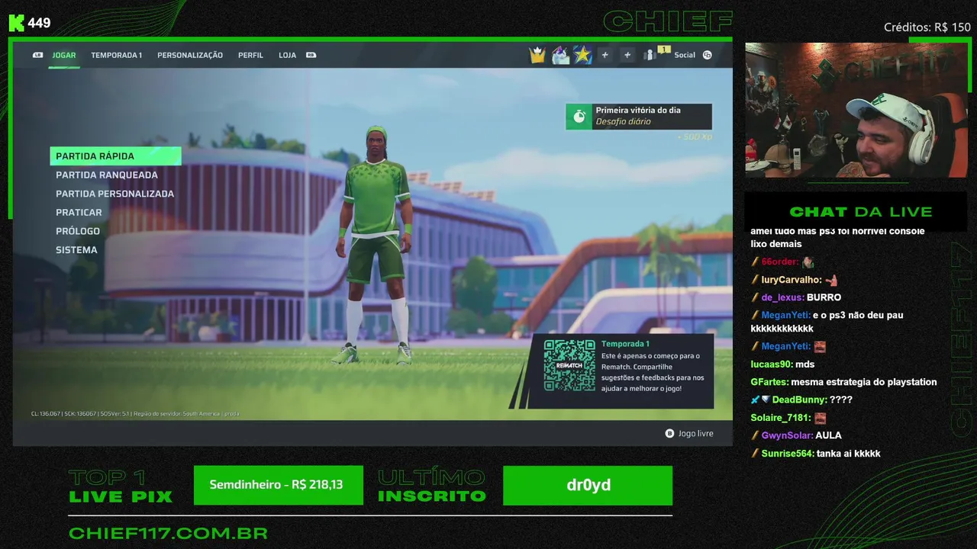The width and height of the screenshot is (977, 549).
Task: Add a teammate with the first plus slot
Action: pos(605,55)
